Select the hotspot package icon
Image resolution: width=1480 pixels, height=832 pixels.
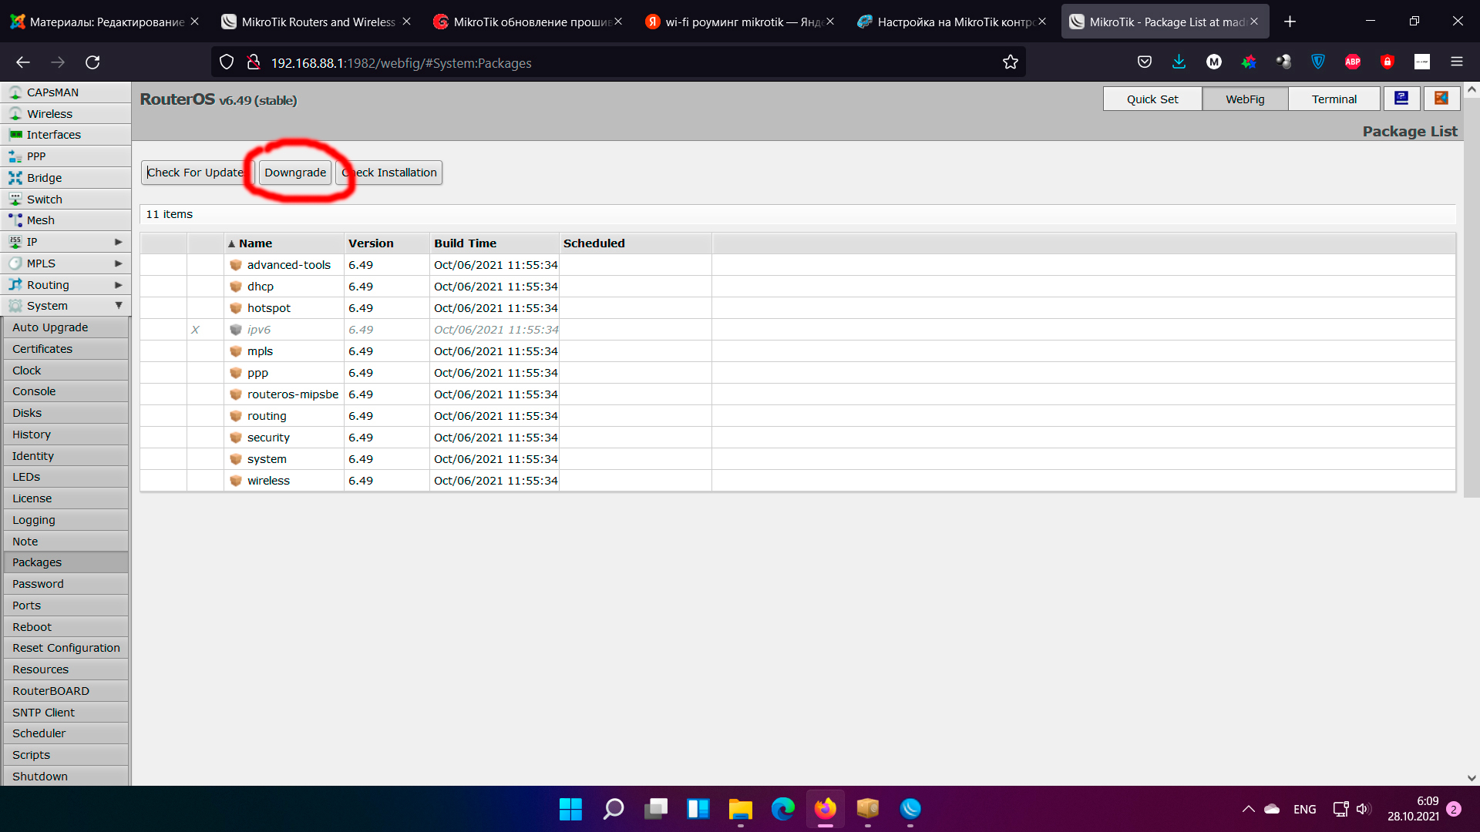click(236, 308)
